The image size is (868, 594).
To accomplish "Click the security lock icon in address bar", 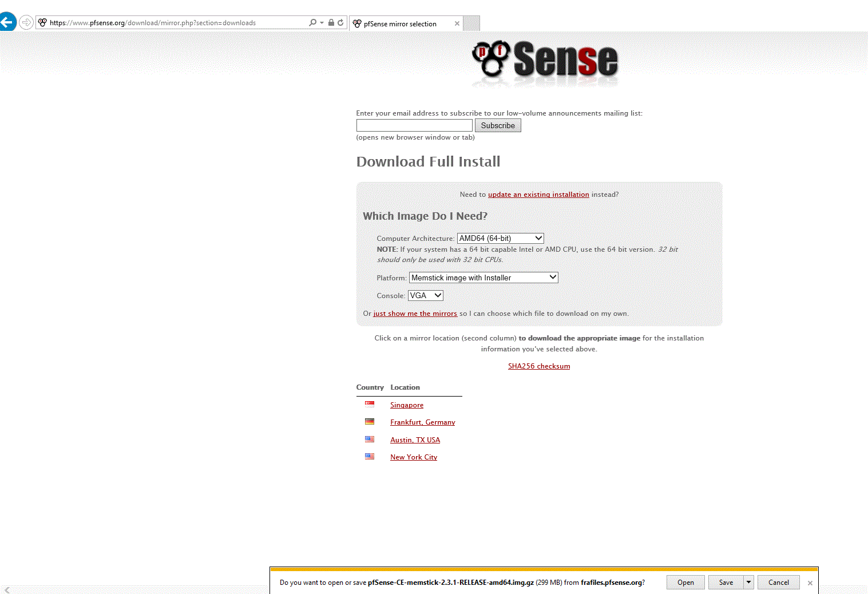I will coord(331,22).
